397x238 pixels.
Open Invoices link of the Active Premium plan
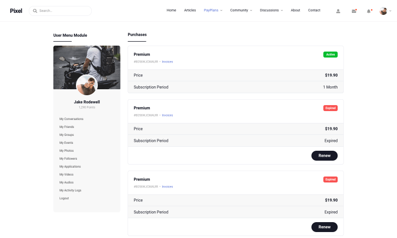[167, 61]
